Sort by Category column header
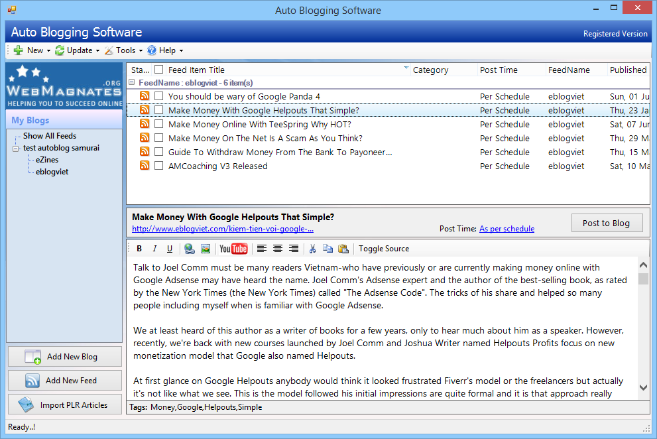 (444, 70)
